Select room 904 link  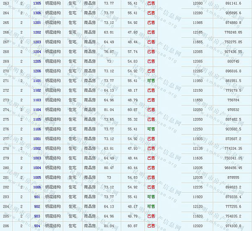pyautogui.click(x=37, y=226)
